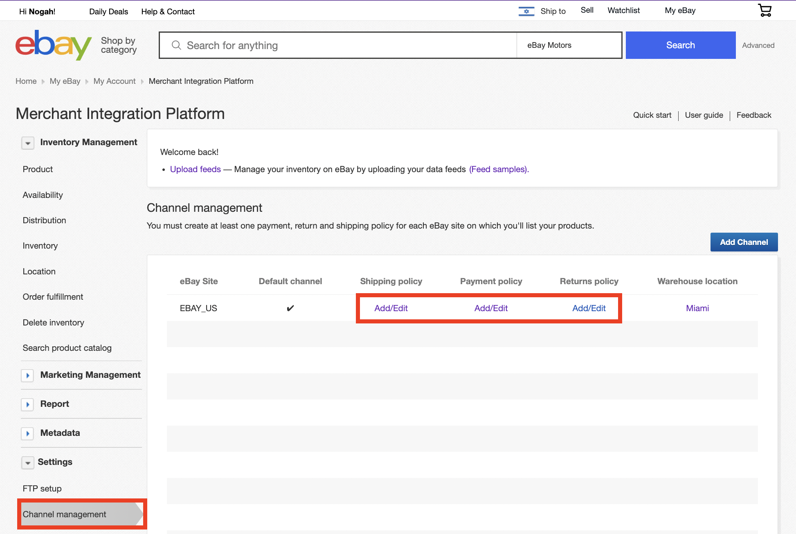Screen dimensions: 796x534
Task: Expand the Marketing Management section arrow
Action: 27,375
